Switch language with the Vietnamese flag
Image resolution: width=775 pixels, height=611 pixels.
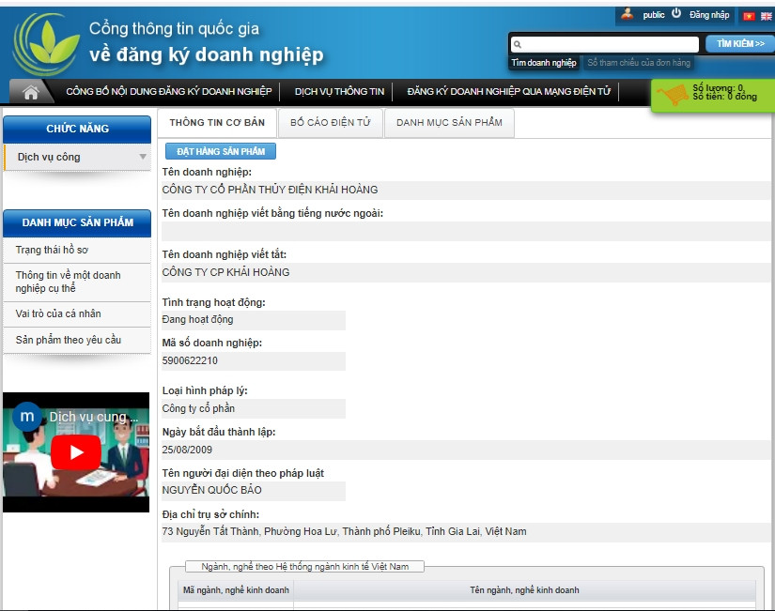[749, 16]
